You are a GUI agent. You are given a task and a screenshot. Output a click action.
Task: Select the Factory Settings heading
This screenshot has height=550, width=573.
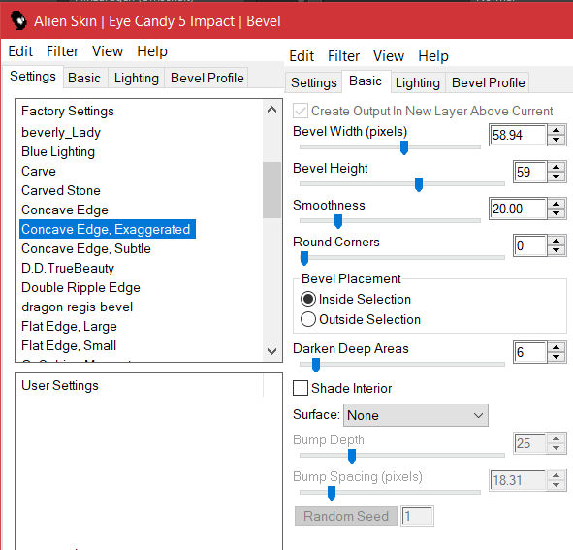click(68, 111)
